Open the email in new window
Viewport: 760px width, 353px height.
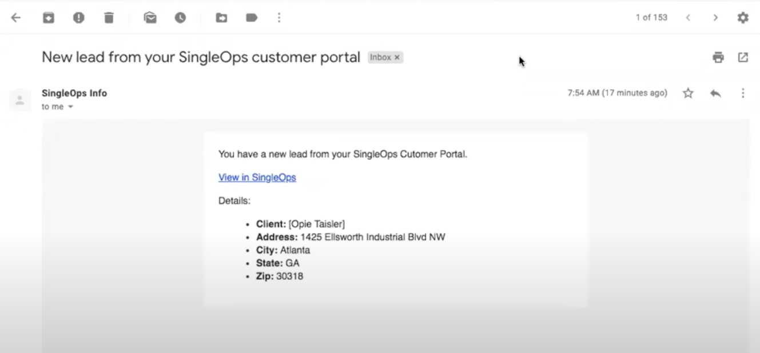(743, 57)
